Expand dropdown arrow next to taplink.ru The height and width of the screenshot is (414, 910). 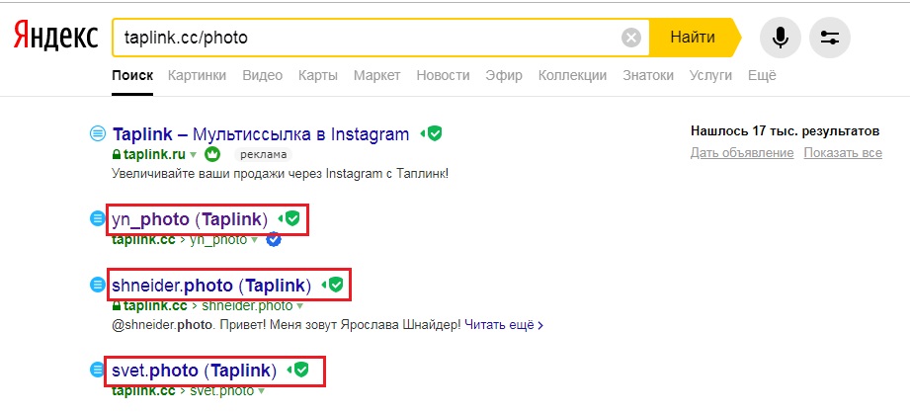point(194,155)
